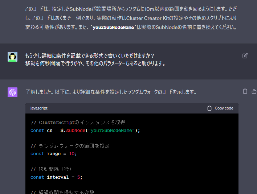Click the Copy code button

[x=220, y=108]
